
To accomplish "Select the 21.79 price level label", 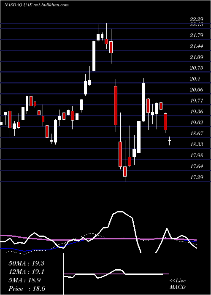I will click(x=197, y=35).
